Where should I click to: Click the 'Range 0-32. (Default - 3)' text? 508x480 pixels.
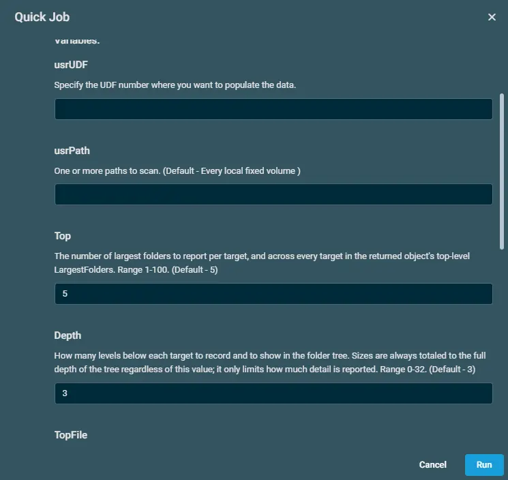428,370
